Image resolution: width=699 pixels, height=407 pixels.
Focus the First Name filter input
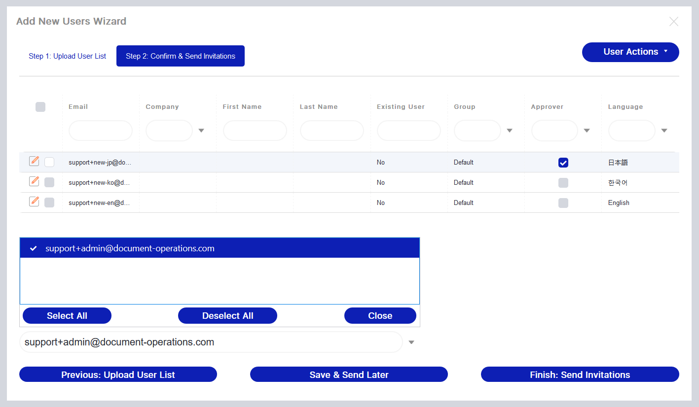click(255, 131)
